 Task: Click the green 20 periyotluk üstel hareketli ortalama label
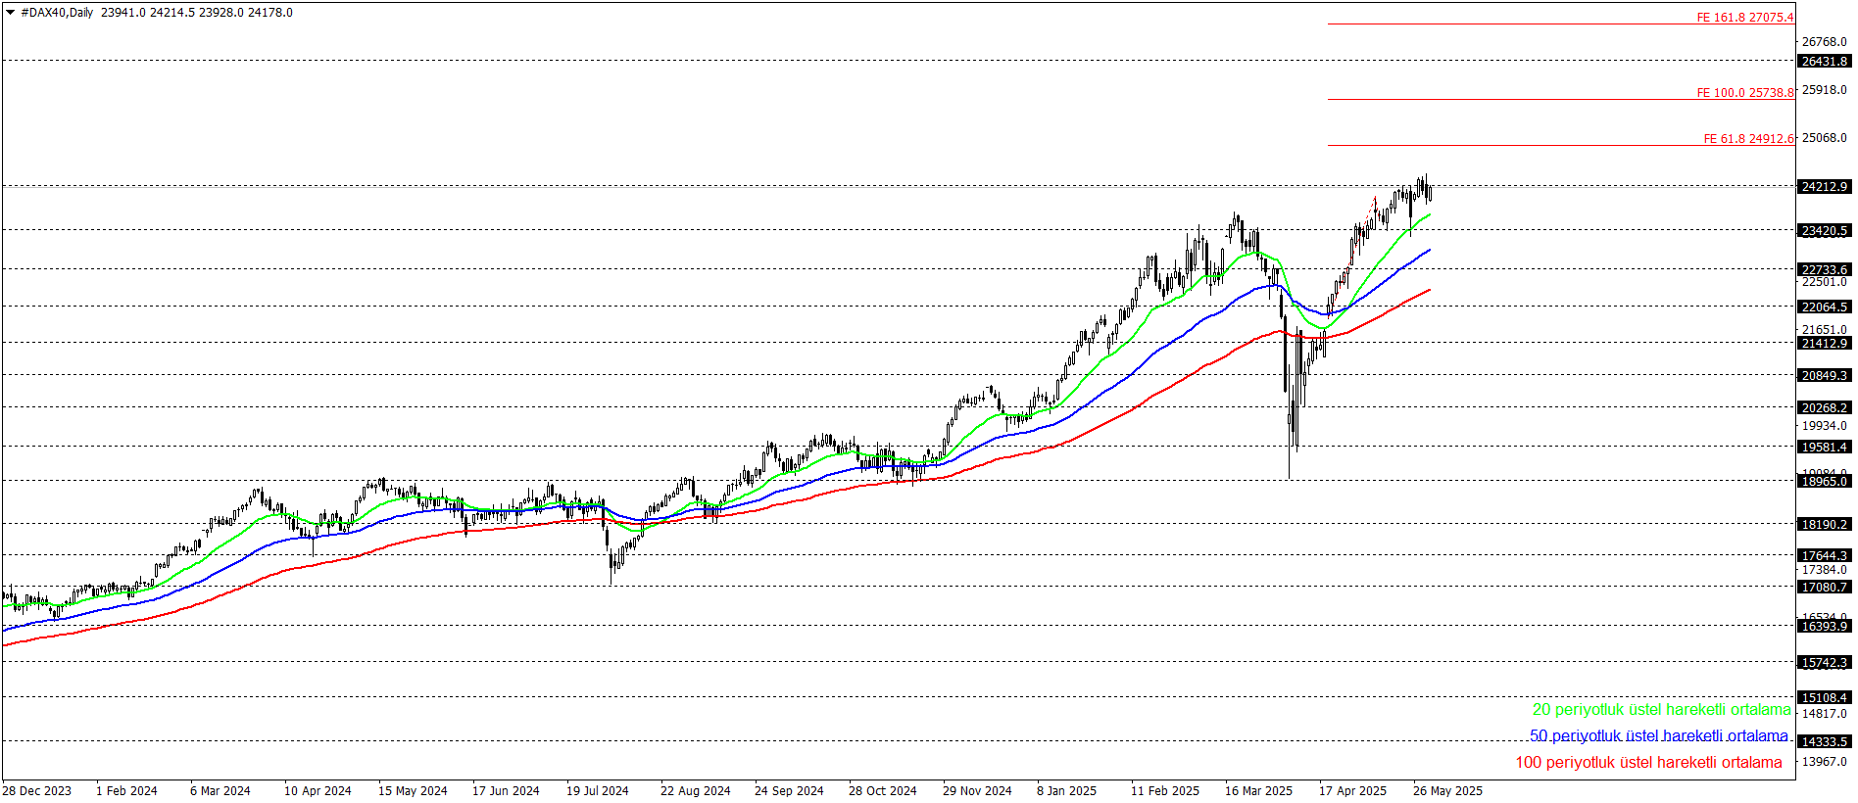(1662, 709)
